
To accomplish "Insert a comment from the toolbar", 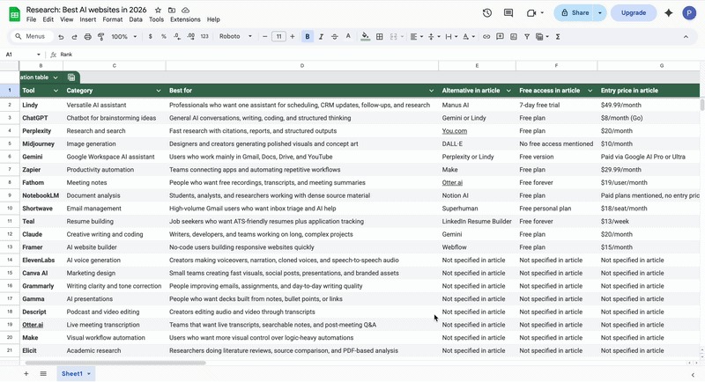I will coord(500,37).
